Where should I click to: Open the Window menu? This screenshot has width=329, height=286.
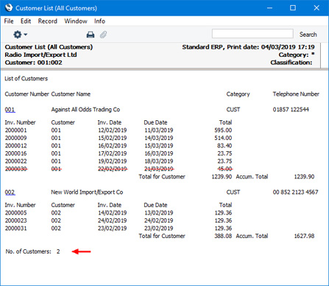tap(76, 21)
